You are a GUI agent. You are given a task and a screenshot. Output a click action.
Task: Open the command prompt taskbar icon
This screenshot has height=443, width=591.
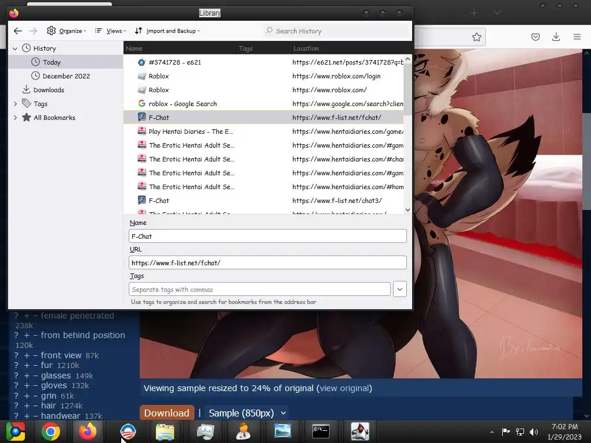(x=321, y=431)
